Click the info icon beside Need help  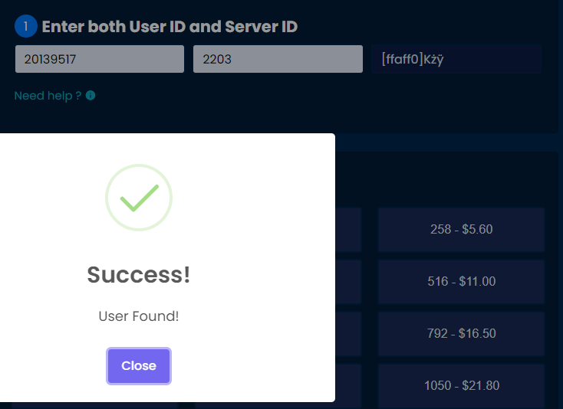[91, 96]
